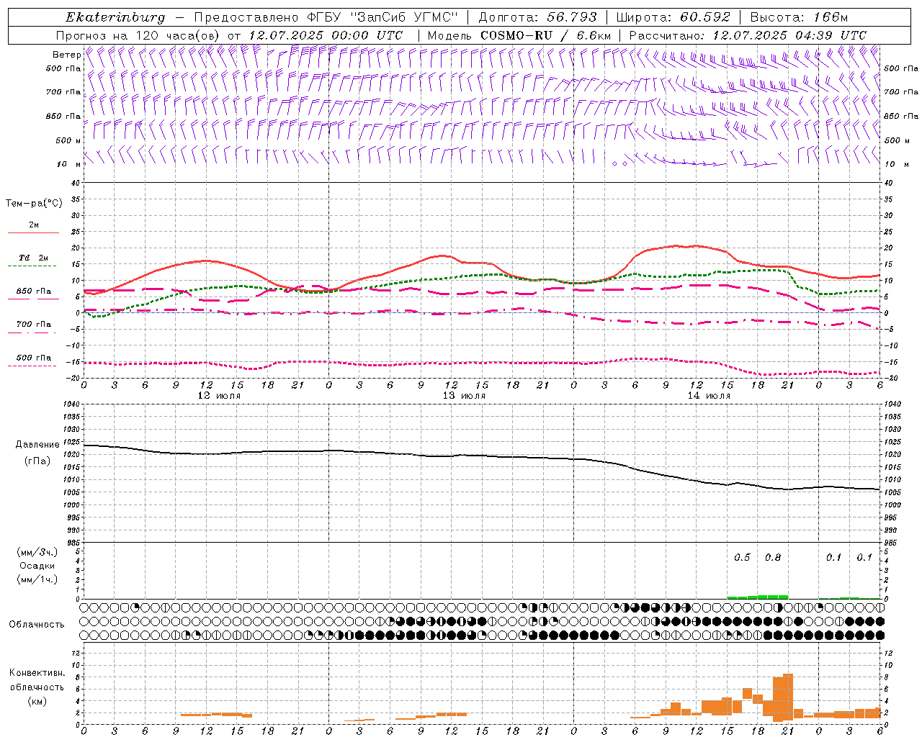Select the green dashed Td legend line
This screenshot has height=737, width=922.
(x=32, y=266)
